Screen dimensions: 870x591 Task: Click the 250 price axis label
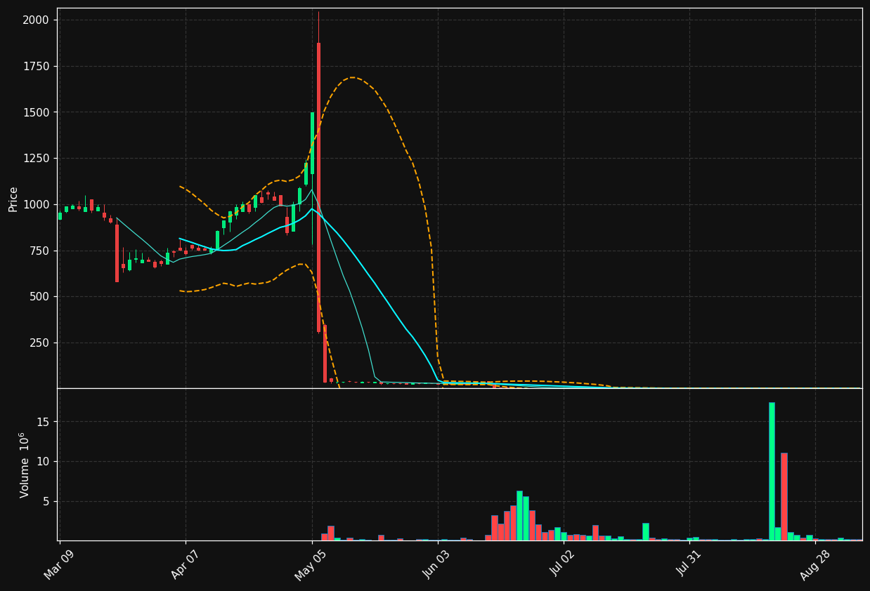click(x=38, y=343)
